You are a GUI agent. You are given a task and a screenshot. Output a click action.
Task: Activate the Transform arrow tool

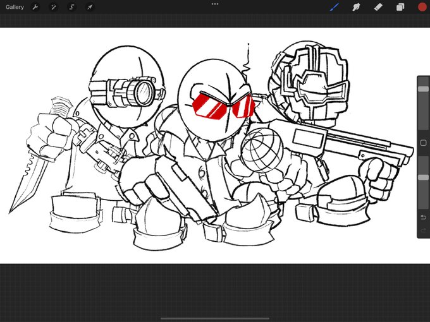90,7
